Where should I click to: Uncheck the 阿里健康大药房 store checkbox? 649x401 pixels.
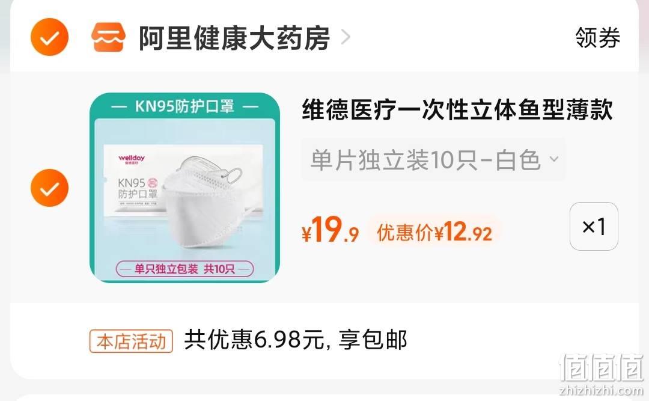(x=50, y=37)
